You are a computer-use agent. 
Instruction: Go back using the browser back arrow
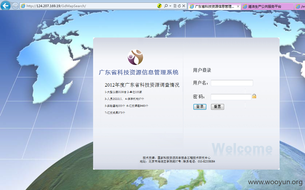tap(6, 6)
